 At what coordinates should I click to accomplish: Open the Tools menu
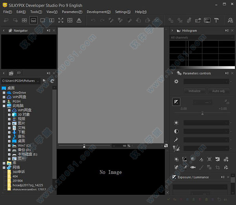(x=36, y=12)
